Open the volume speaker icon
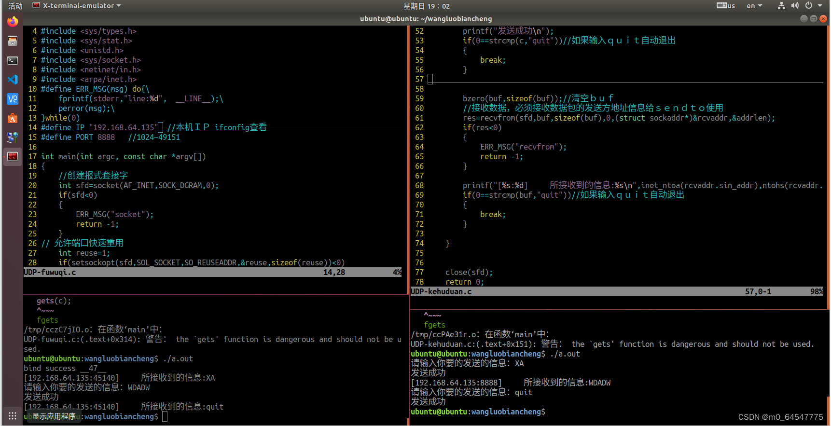This screenshot has height=426, width=831. [795, 6]
